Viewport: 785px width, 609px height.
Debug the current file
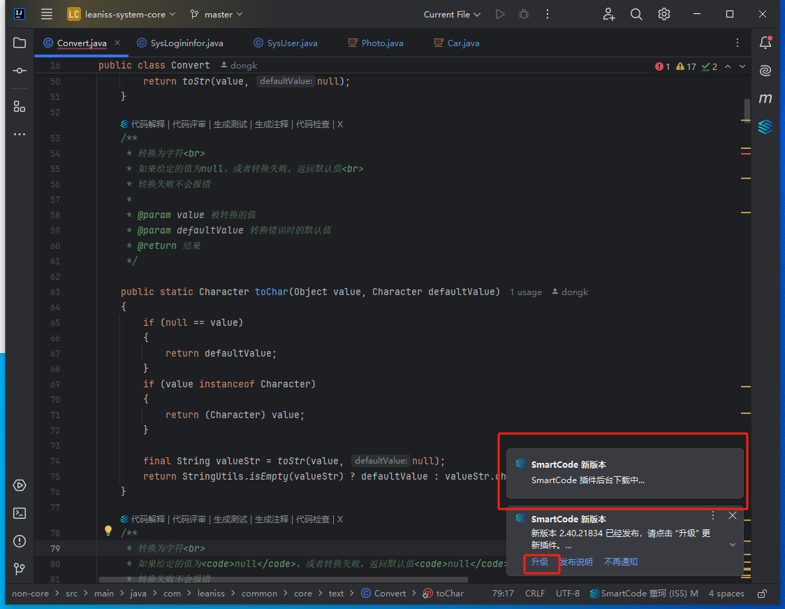pyautogui.click(x=524, y=14)
